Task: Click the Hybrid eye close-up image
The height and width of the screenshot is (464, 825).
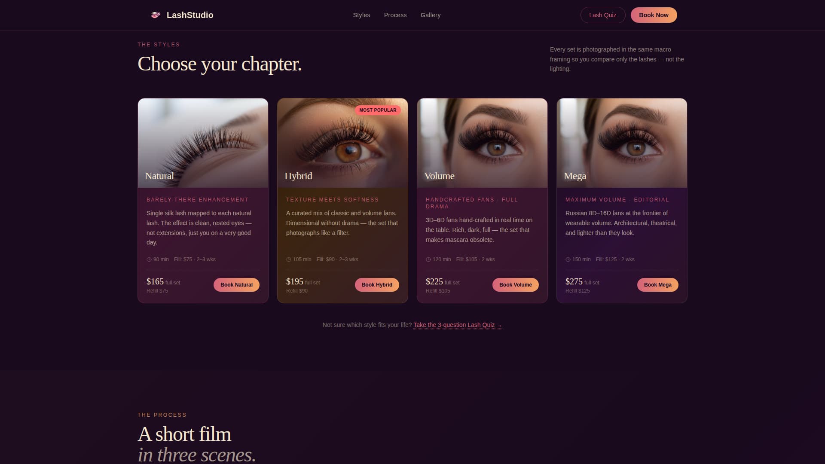Action: click(x=342, y=137)
